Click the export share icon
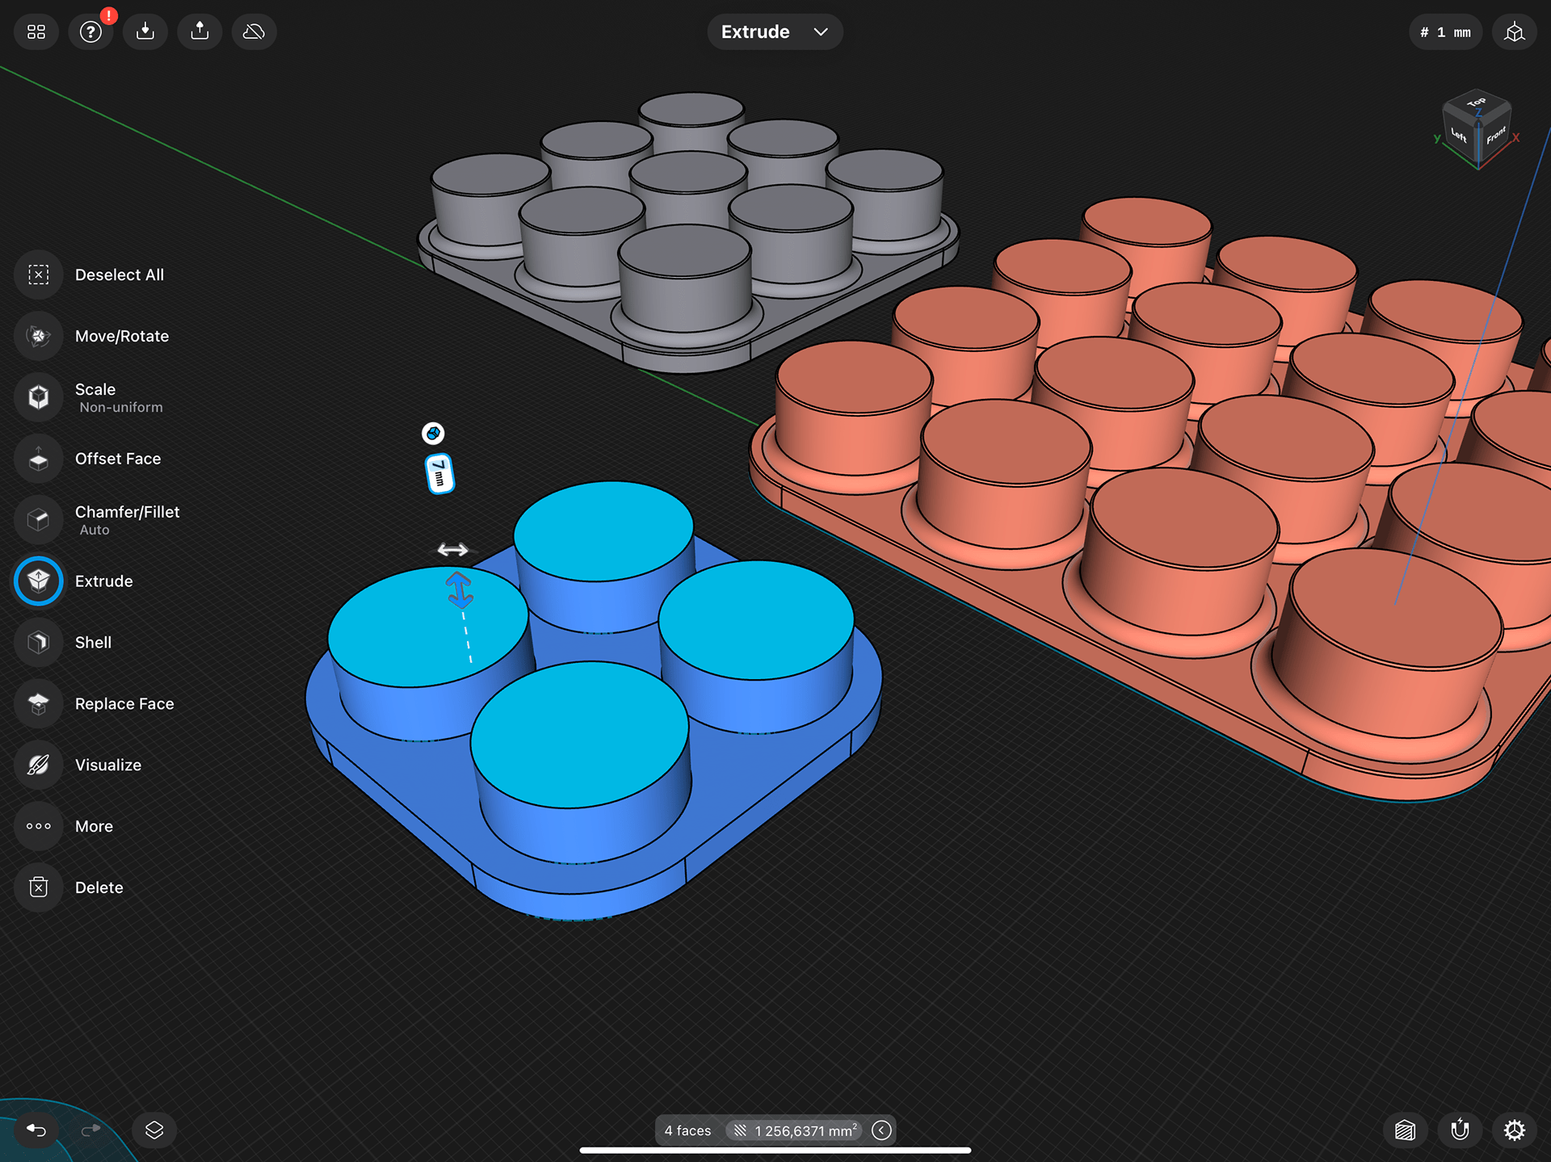 point(200,31)
